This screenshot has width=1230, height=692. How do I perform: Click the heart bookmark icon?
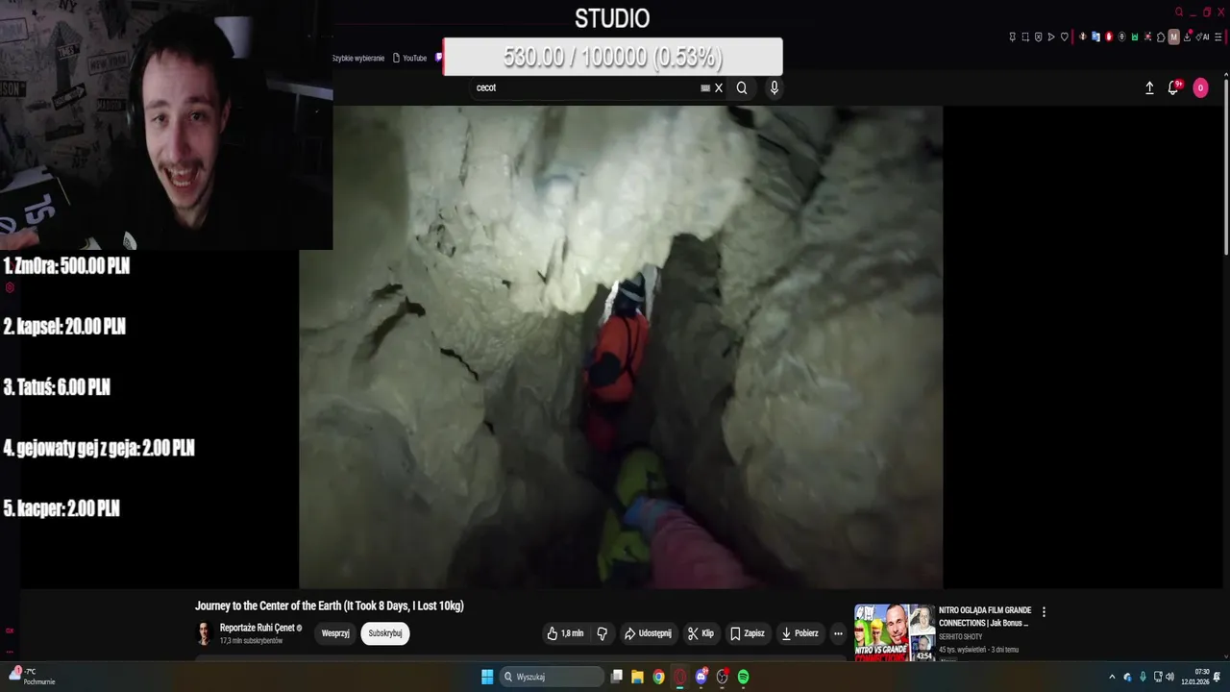point(1065,37)
